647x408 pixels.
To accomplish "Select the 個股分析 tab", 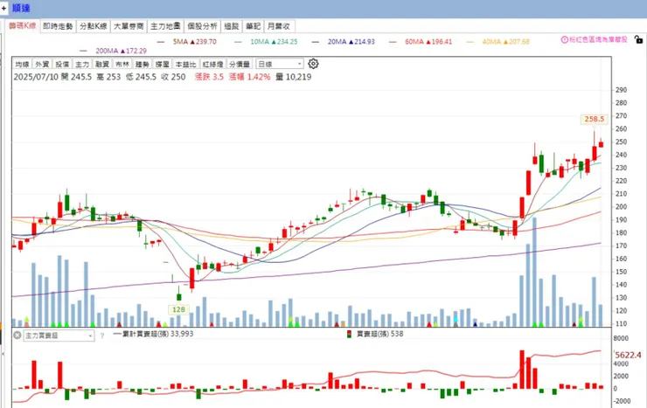I will tap(202, 26).
